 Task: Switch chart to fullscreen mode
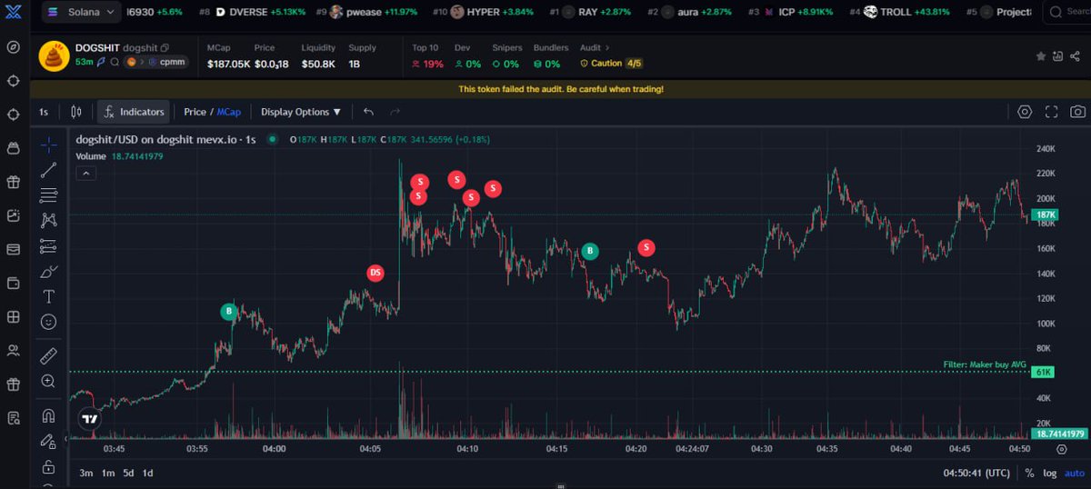click(x=1052, y=112)
